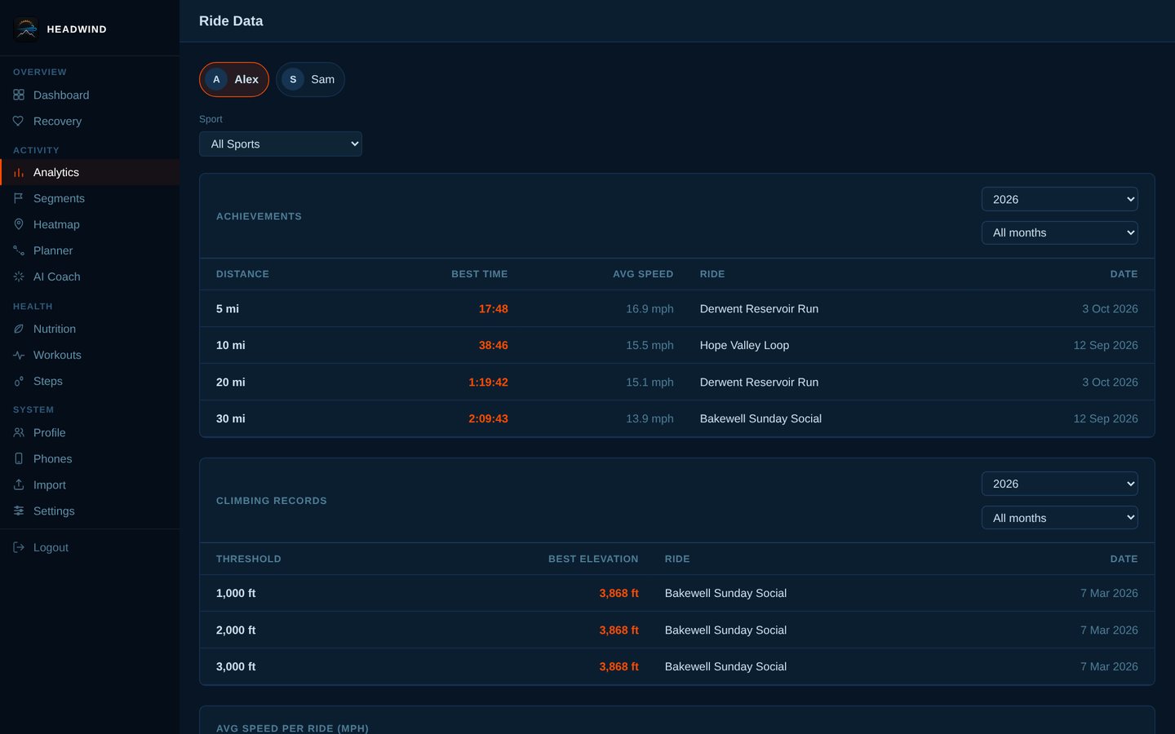Open the All Sports dropdown
The height and width of the screenshot is (734, 1175).
[x=281, y=144]
